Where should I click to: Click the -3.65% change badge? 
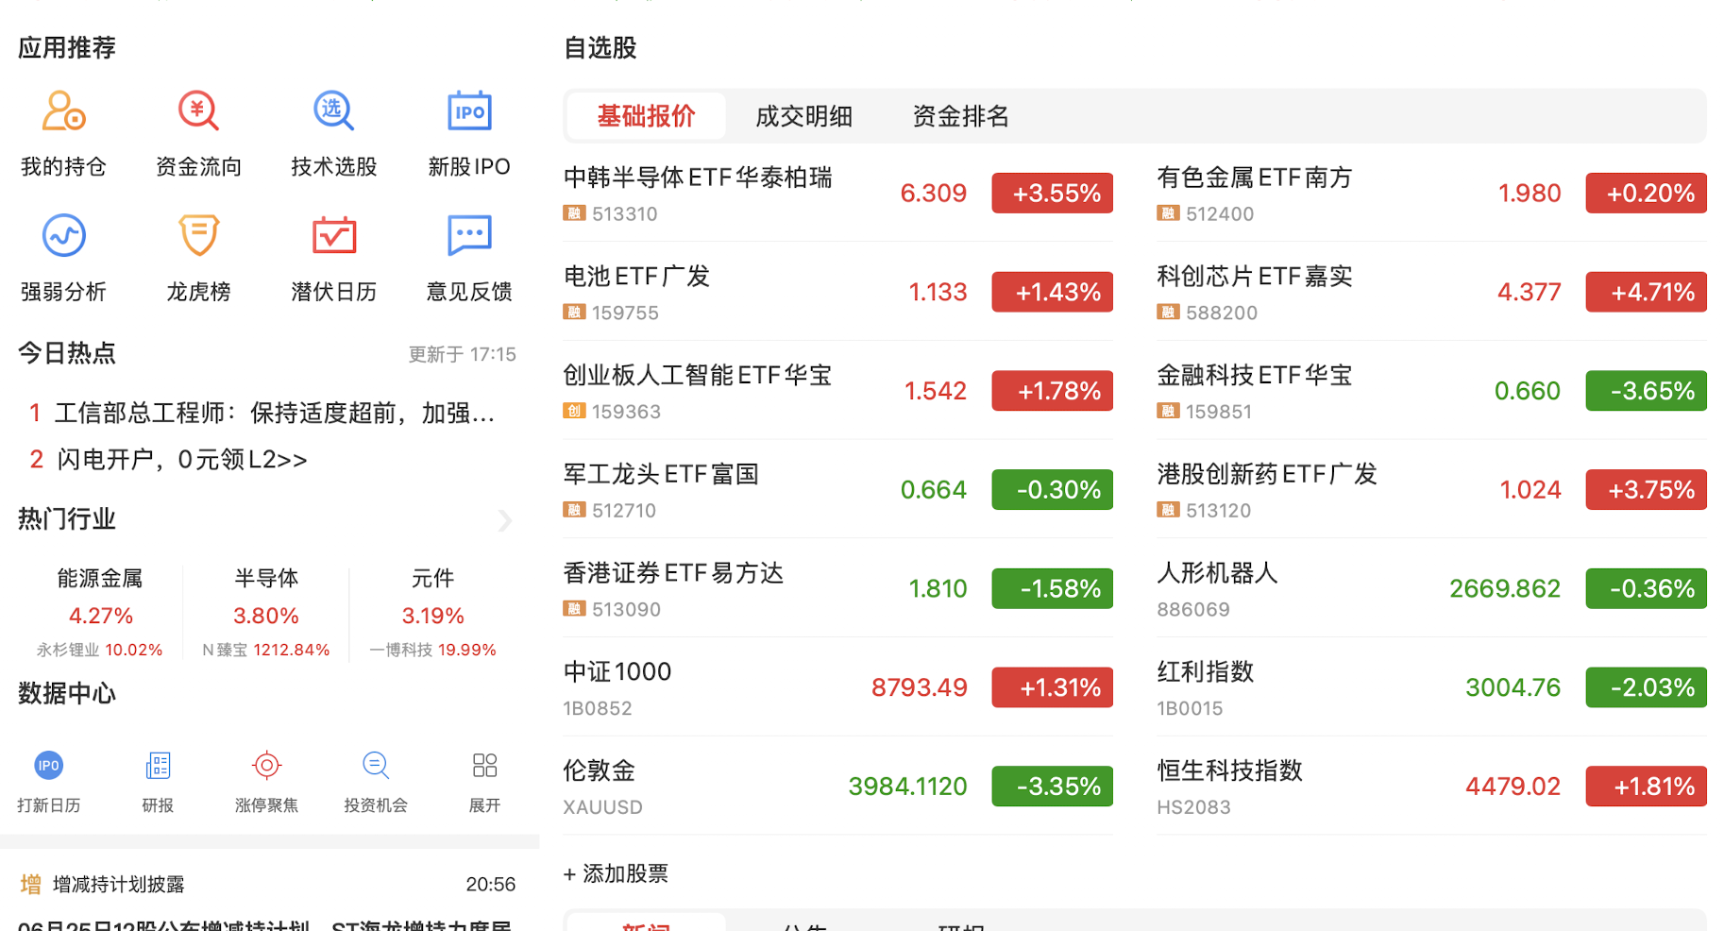tap(1647, 391)
